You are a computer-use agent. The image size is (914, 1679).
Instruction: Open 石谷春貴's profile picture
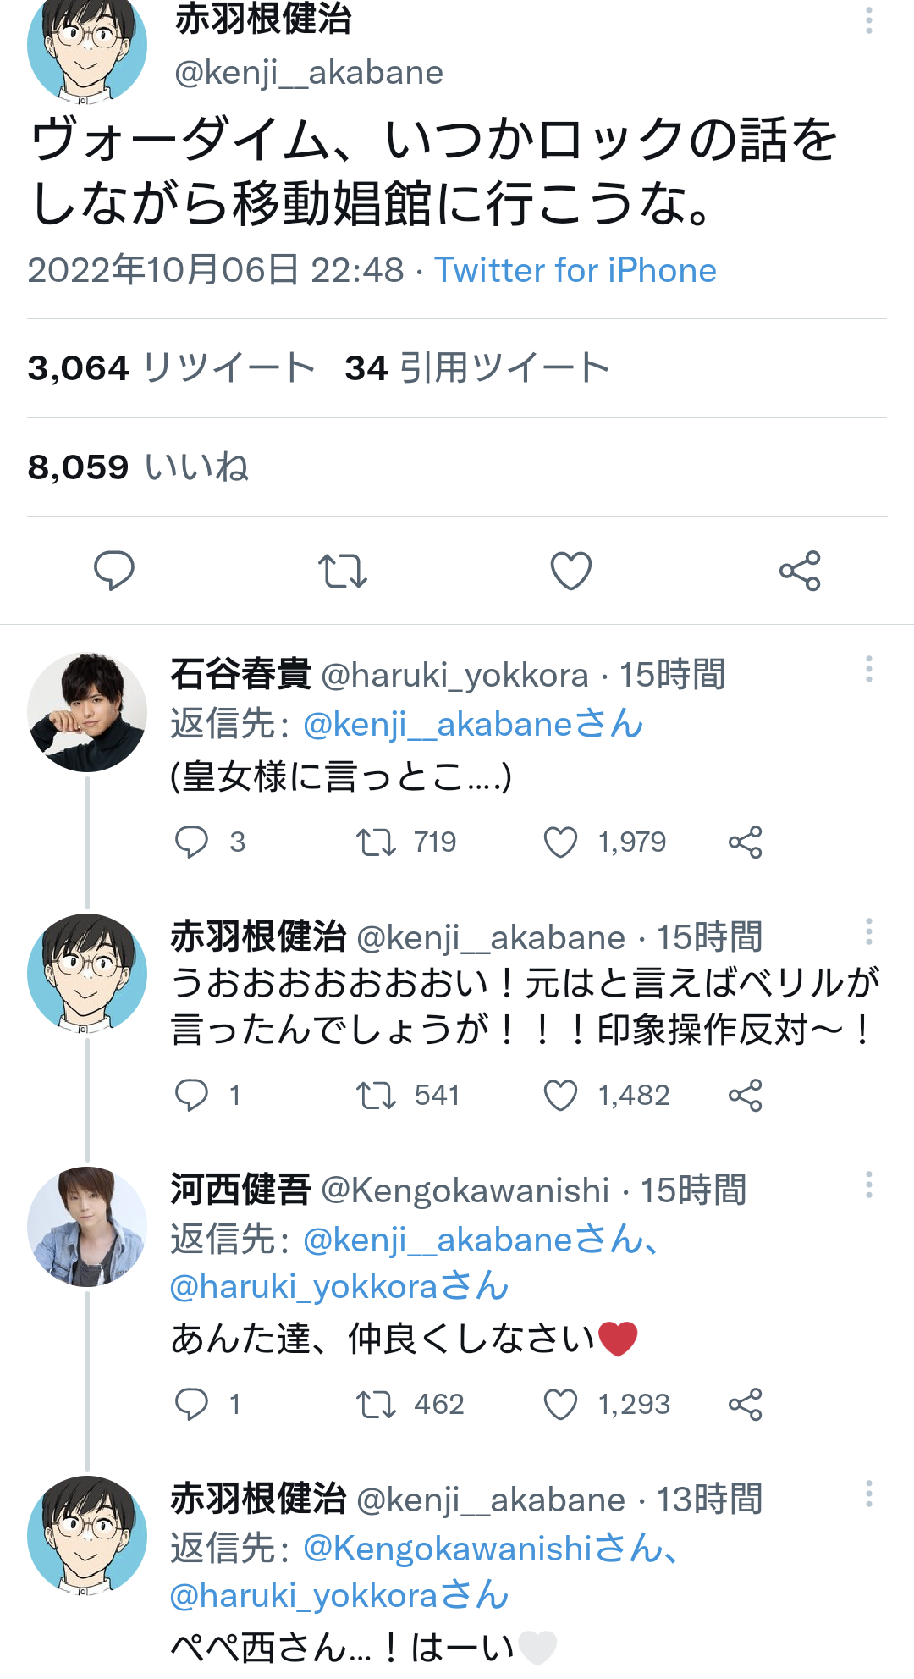[x=87, y=712]
